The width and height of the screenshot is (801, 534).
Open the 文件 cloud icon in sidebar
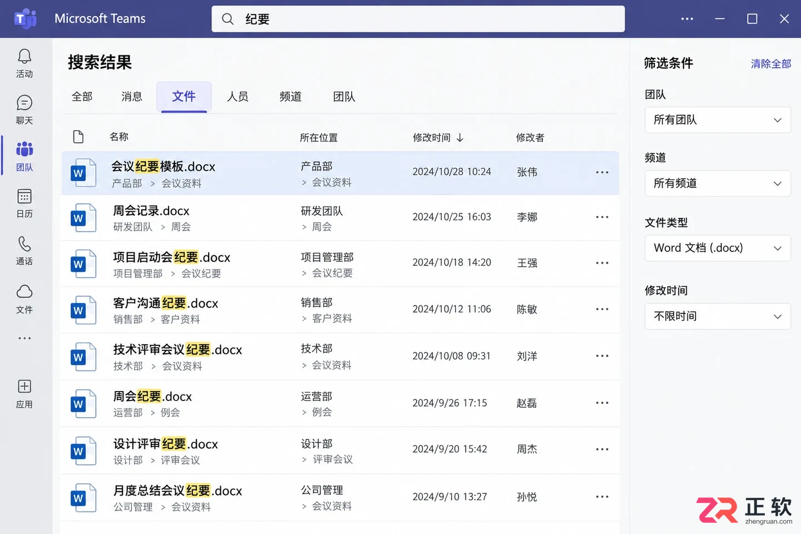24,291
